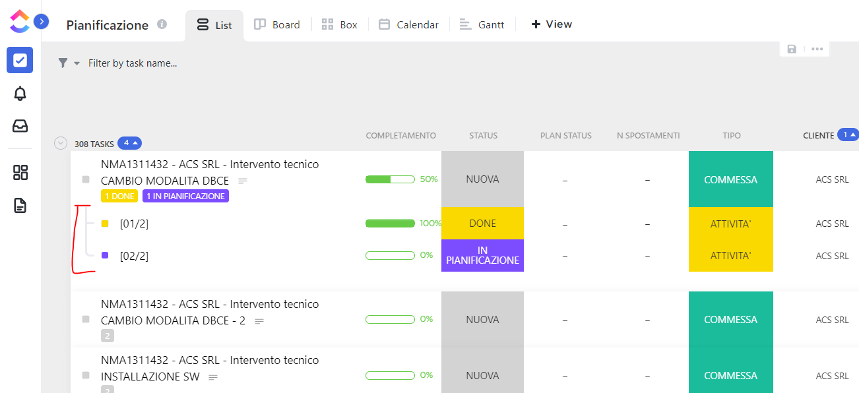Screen dimensions: 859x393
Task: Click the save view floppy icon
Action: tap(792, 49)
